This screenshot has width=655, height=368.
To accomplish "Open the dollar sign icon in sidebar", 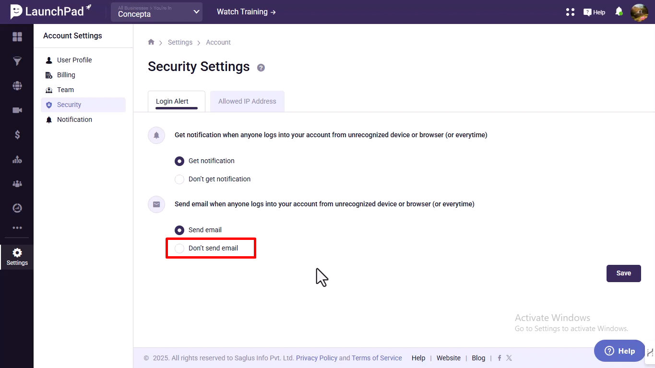I will (x=17, y=135).
